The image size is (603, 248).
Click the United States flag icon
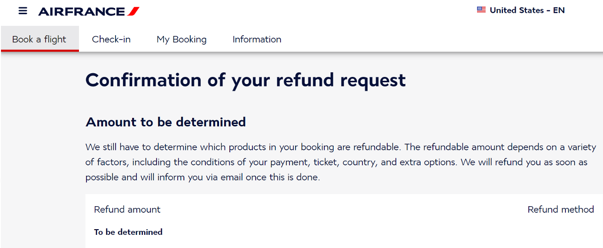pos(481,10)
